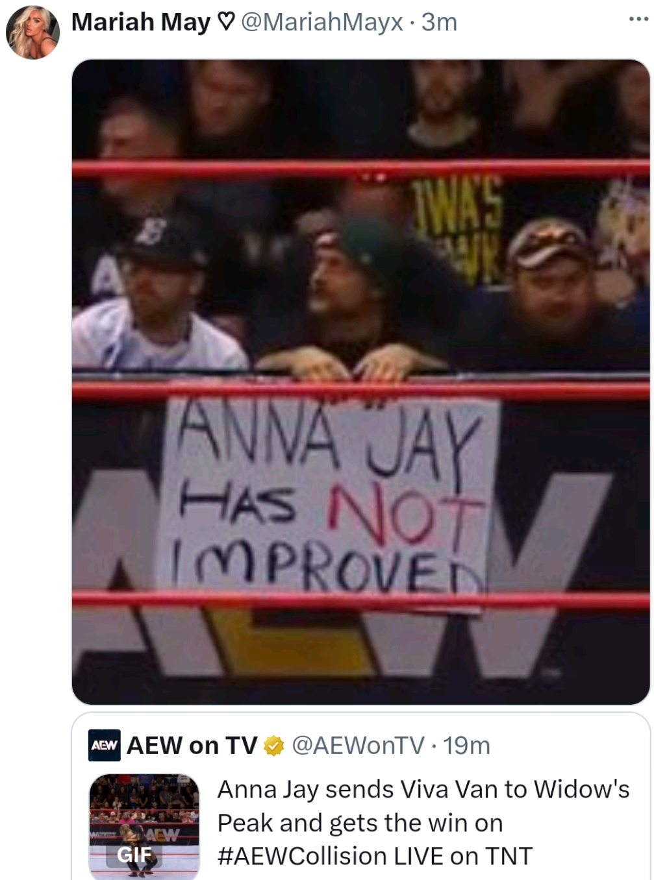The width and height of the screenshot is (654, 880).
Task: Open the three-dot more options menu
Action: pyautogui.click(x=638, y=19)
